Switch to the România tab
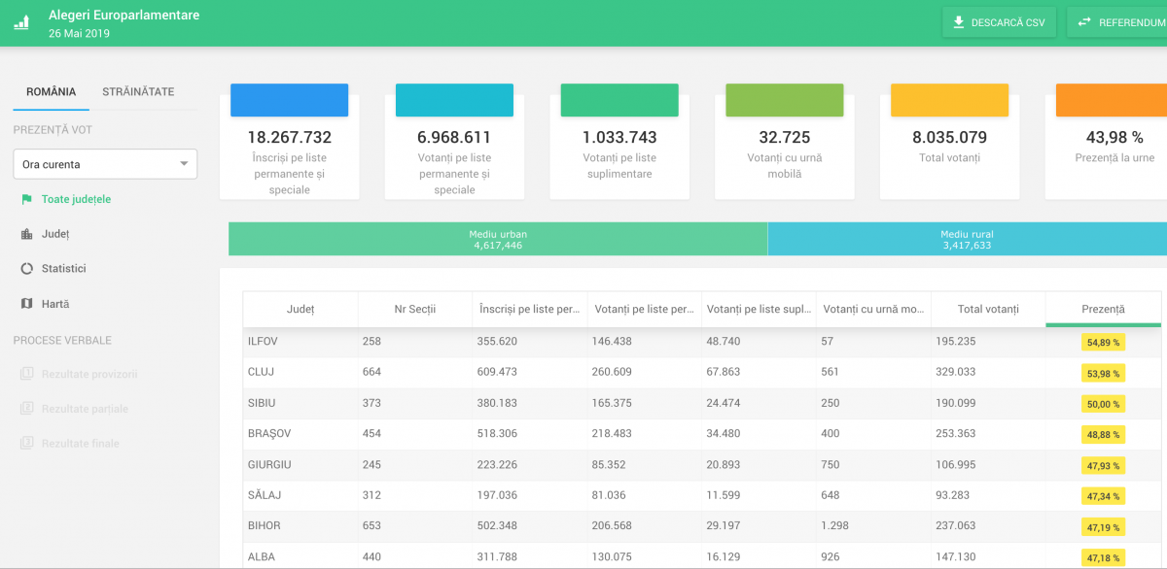This screenshot has width=1167, height=569. pyautogui.click(x=52, y=92)
